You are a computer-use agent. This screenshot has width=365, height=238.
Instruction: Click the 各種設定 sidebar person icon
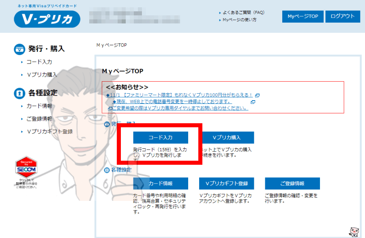(19, 93)
